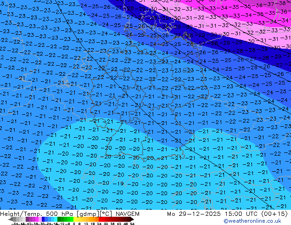Click the dark right arrow of the color legend

(132, 219)
